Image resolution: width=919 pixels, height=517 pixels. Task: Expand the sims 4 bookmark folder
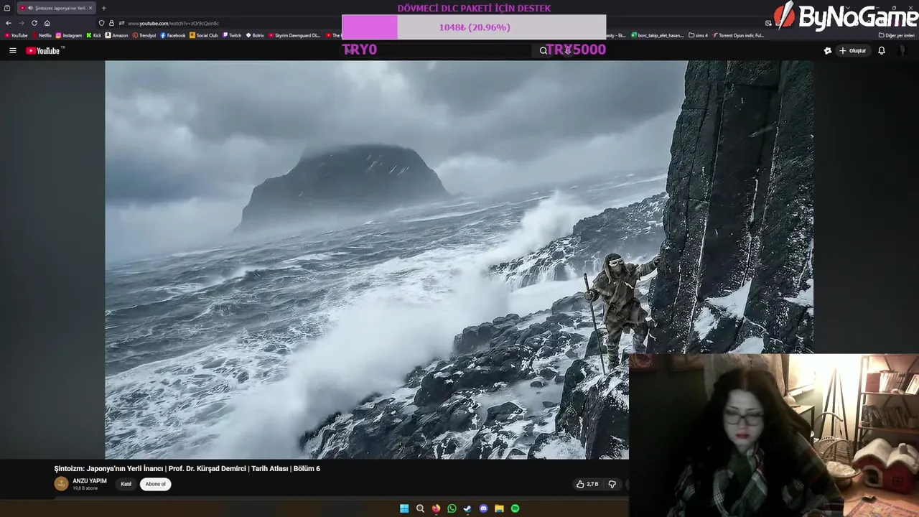coord(698,35)
